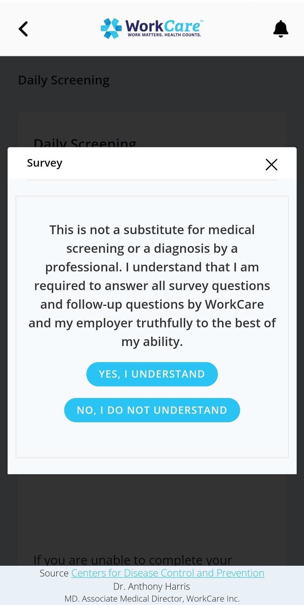Screen dimensions: 304x605
Task: Confirm understanding of the survey disclaimer
Action: [152, 374]
